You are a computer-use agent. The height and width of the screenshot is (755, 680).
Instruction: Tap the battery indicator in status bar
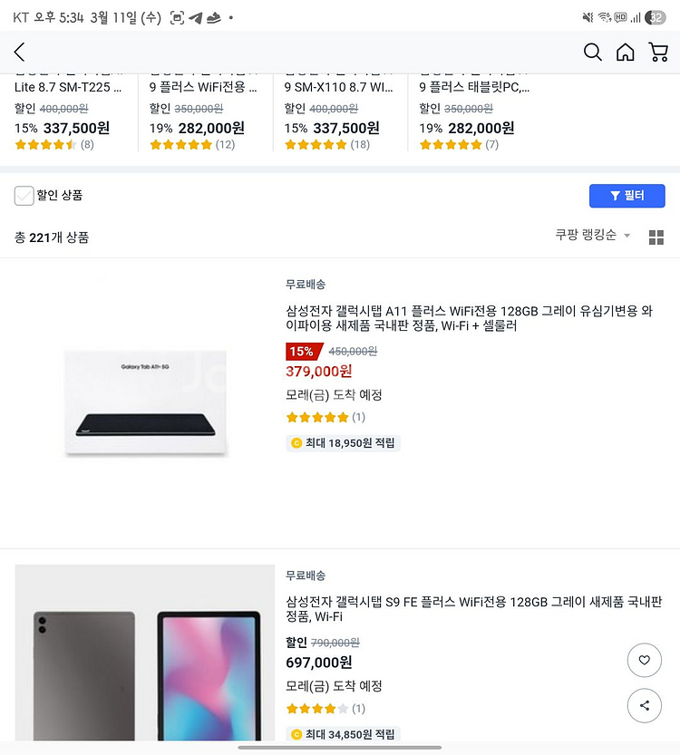656,17
